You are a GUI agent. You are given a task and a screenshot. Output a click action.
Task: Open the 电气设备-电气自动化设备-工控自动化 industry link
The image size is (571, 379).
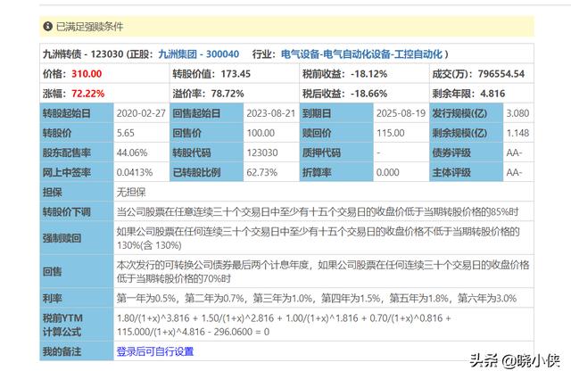361,54
